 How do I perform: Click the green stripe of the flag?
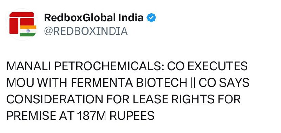(28, 35)
